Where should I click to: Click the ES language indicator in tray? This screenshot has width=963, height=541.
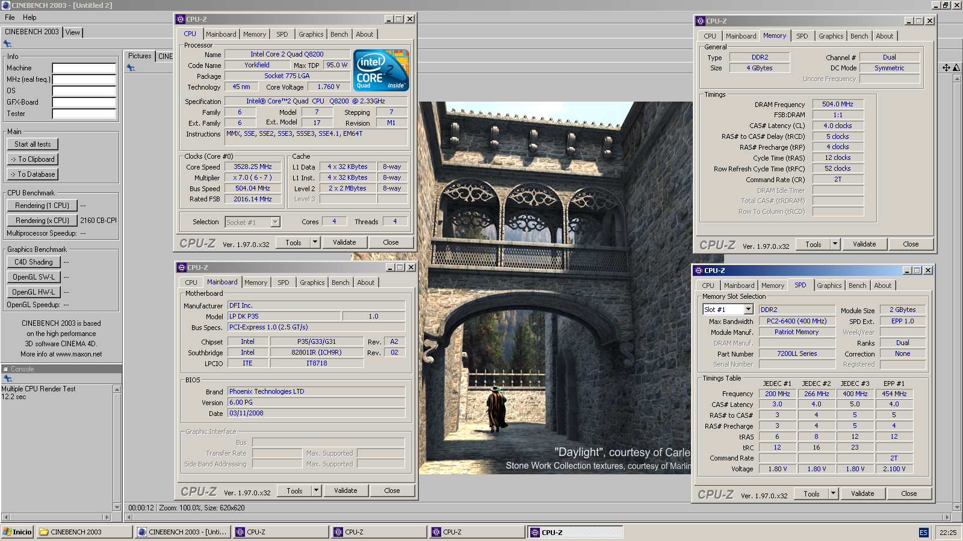(x=924, y=533)
